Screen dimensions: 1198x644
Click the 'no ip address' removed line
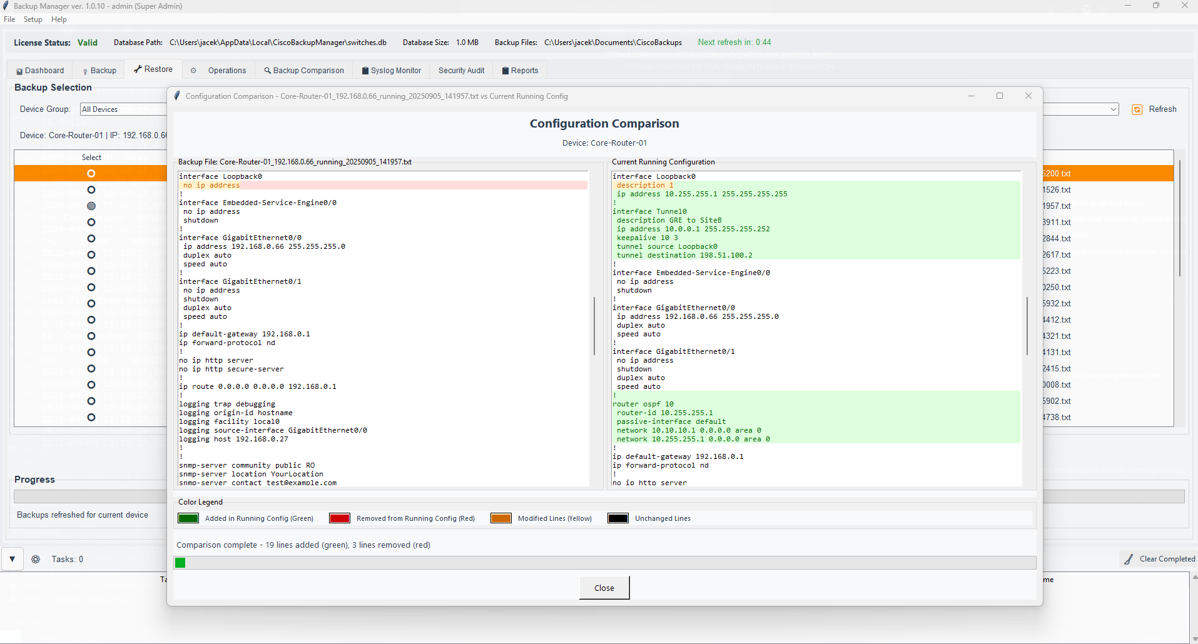[x=383, y=185]
